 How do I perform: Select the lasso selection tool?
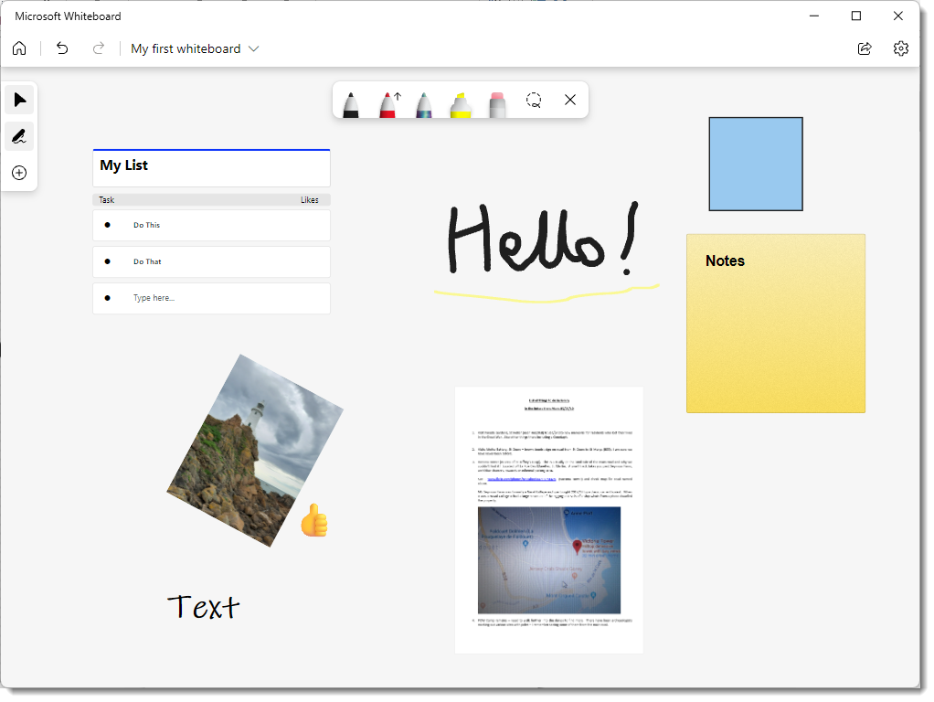pos(534,101)
